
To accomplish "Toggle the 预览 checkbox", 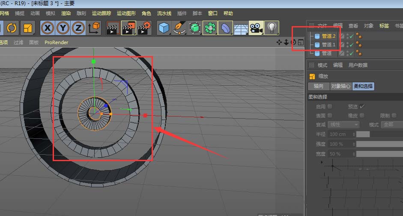I will pyautogui.click(x=362, y=106).
